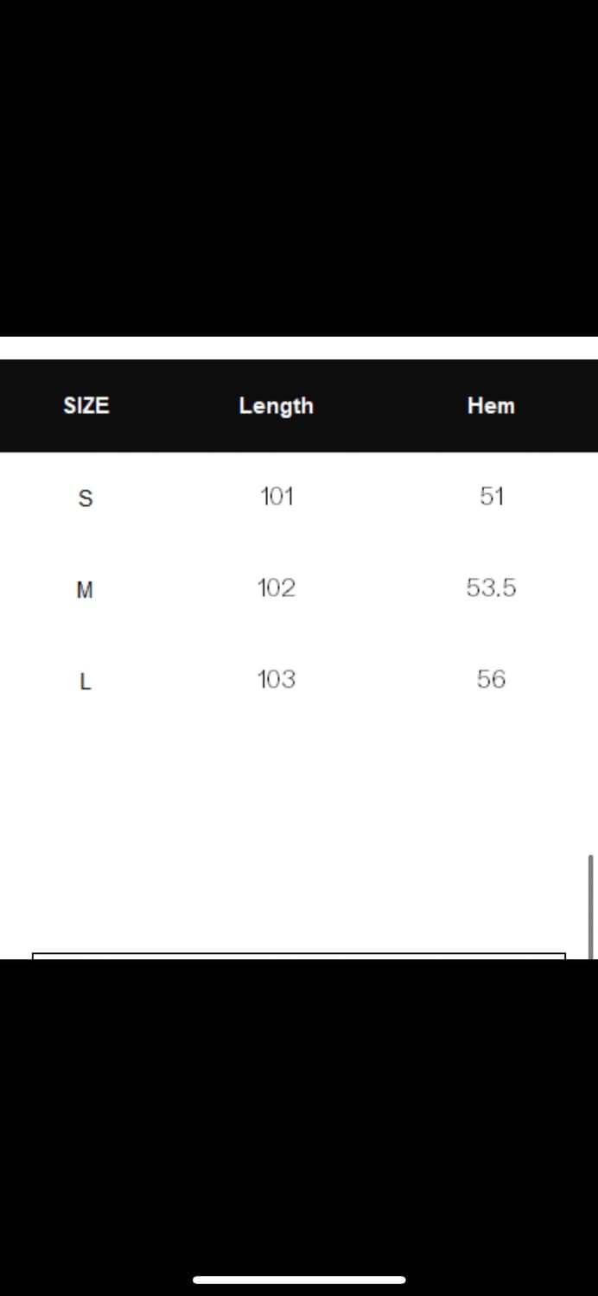
Task: Select the length value 103
Action: (277, 680)
